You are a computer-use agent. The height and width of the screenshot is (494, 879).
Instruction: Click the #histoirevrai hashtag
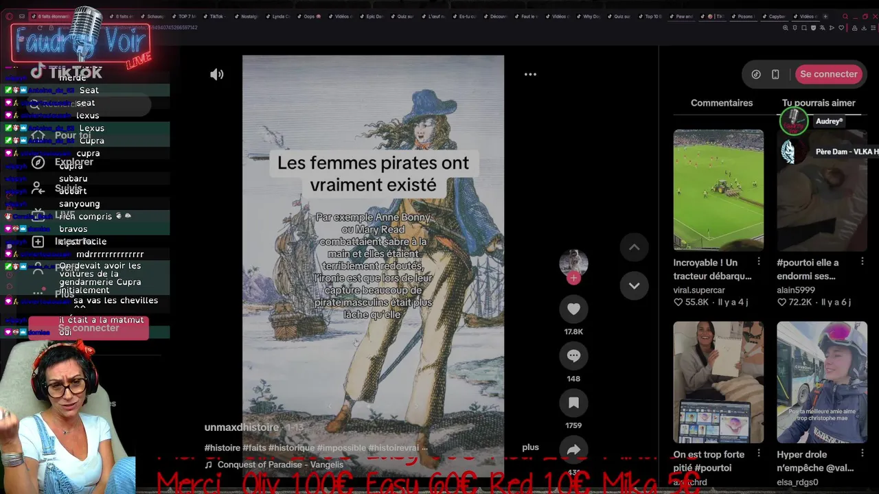tap(394, 448)
